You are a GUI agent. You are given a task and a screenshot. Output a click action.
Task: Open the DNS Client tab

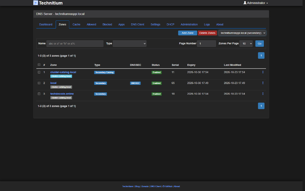point(138,24)
